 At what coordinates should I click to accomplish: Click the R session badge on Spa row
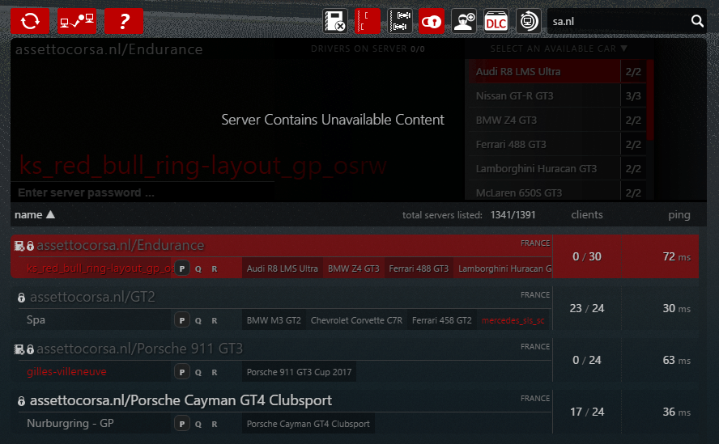click(214, 321)
